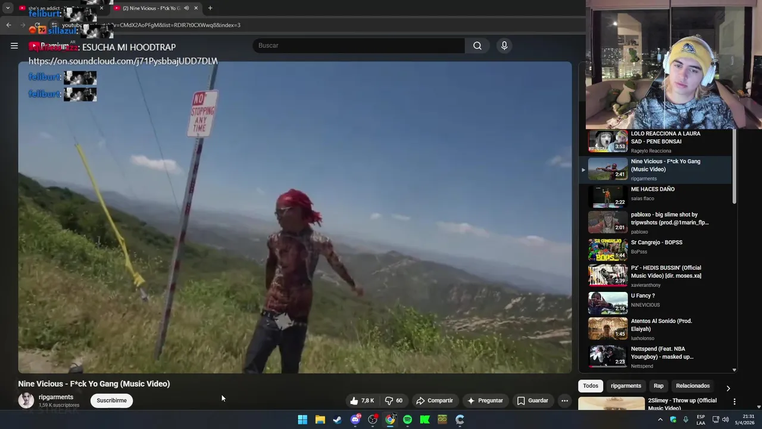Click the browser address bar URL
Image resolution: width=762 pixels, height=429 pixels.
click(151, 25)
